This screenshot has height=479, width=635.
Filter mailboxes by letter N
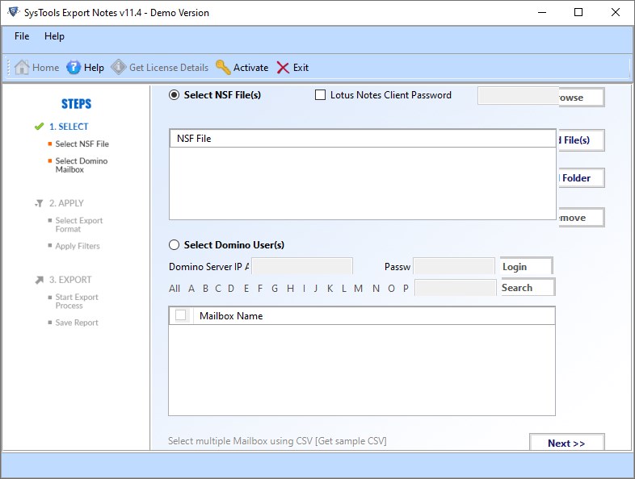(376, 288)
